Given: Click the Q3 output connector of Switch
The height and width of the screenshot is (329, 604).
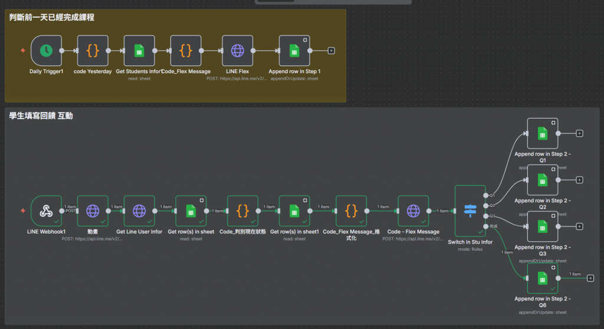Looking at the screenshot, I should coord(486,216).
